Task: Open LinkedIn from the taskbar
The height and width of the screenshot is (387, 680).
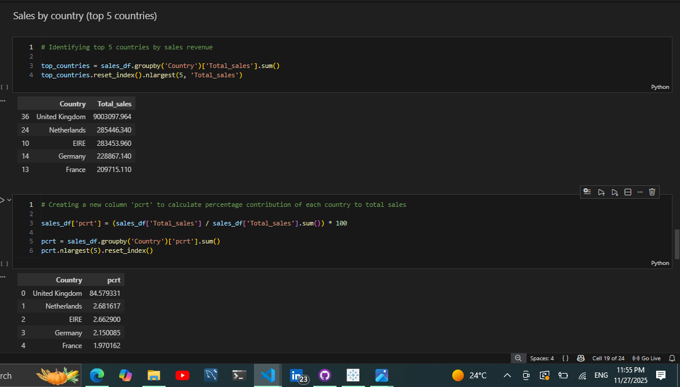Action: [x=296, y=375]
